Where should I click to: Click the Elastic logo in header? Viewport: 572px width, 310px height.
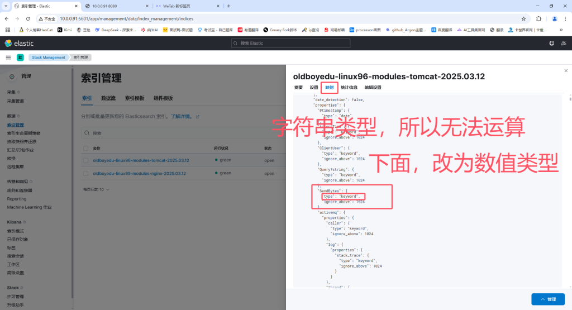(19, 43)
